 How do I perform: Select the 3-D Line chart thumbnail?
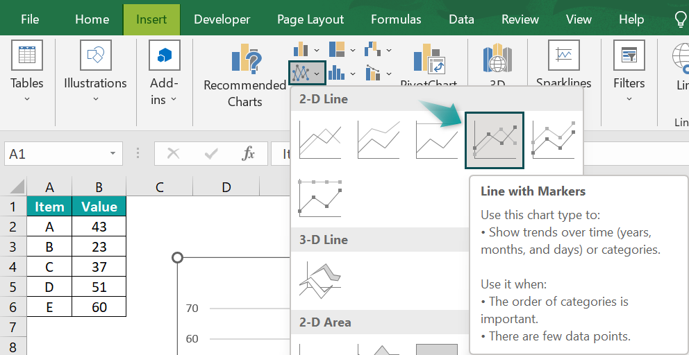320,281
